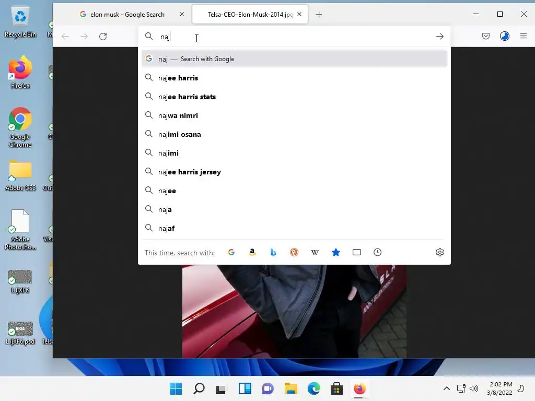Open network settings tray icon
This screenshot has height=401, width=535.
point(461,388)
